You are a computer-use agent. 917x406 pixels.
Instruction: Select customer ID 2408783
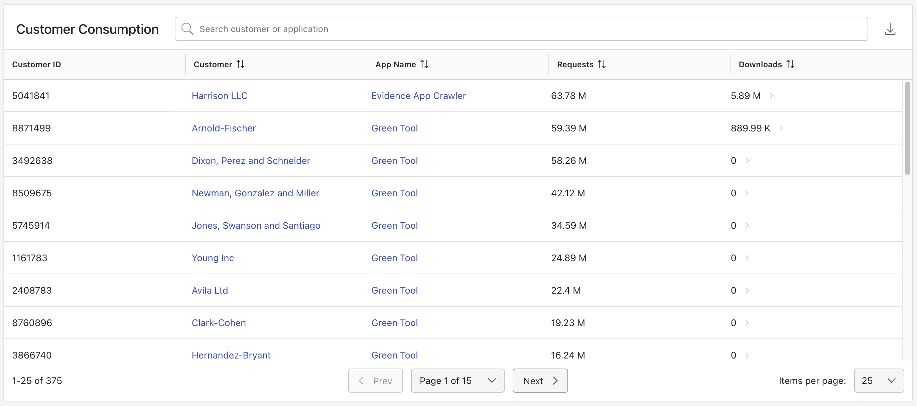[x=32, y=290]
